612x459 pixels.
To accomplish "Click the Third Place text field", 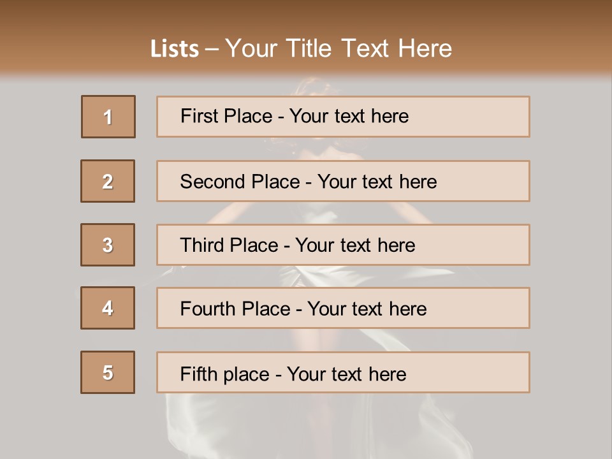I will click(343, 245).
